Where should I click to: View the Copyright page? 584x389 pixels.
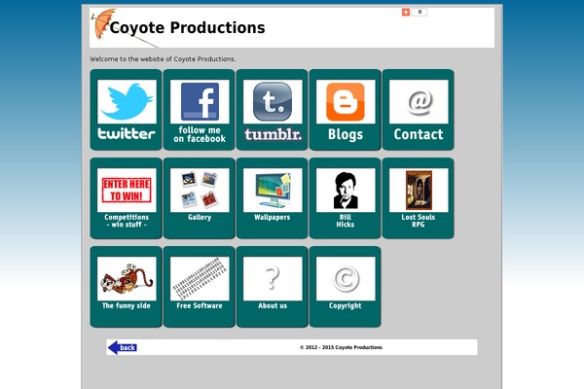click(x=346, y=285)
